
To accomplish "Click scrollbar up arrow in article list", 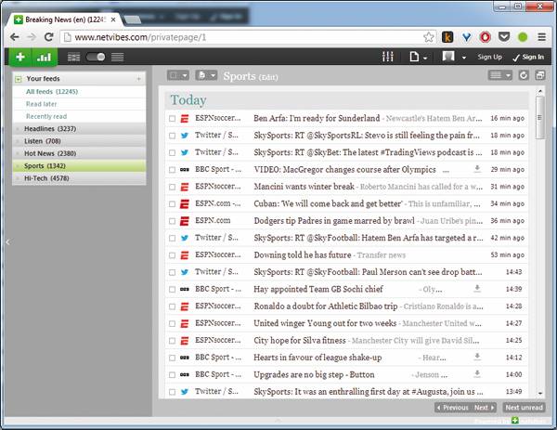I will (x=540, y=92).
